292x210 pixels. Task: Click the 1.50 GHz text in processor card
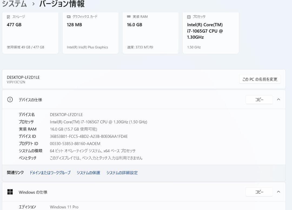click(194, 47)
